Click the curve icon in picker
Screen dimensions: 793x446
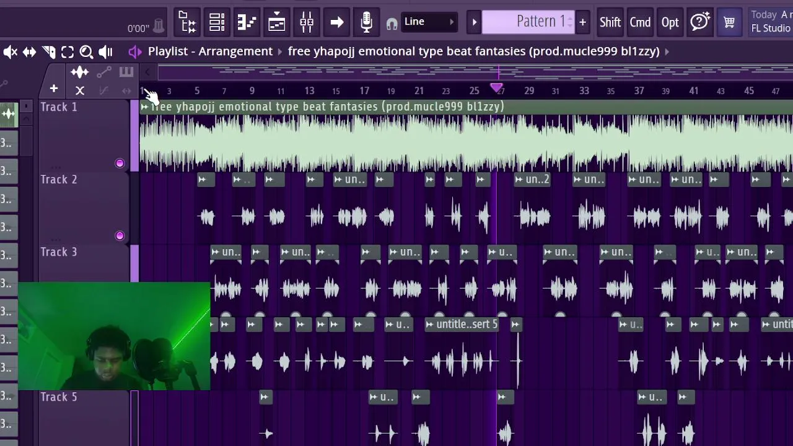click(x=103, y=91)
